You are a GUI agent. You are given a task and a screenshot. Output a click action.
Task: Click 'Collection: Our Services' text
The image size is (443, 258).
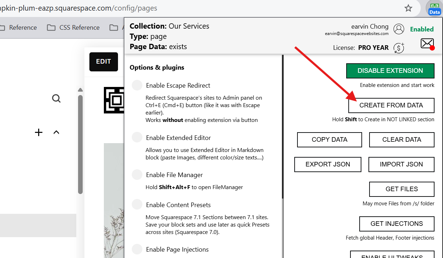click(x=169, y=26)
